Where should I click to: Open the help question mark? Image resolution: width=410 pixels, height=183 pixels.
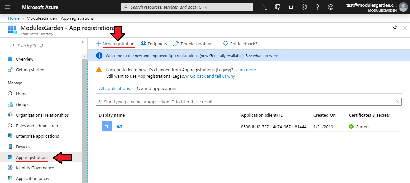317,7
